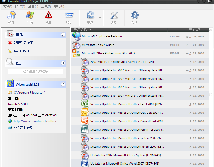
Task: Open the 文件 menu
Action: click(x=7, y=6)
